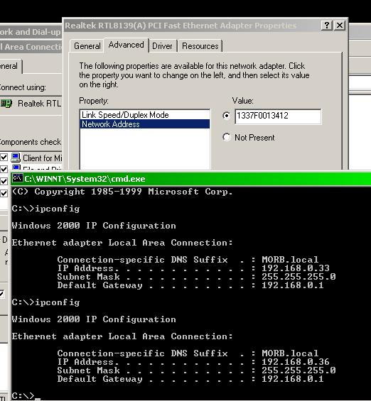The height and width of the screenshot is (401, 371).
Task: Select the Advanced tab
Action: [x=126, y=45]
